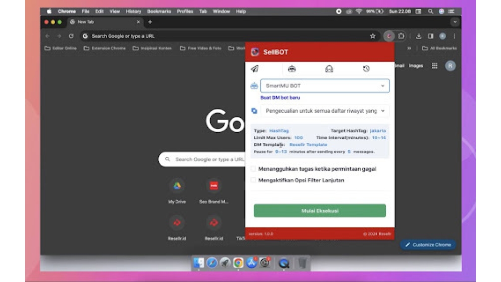Click Mulai Eksekusi button

(x=320, y=211)
